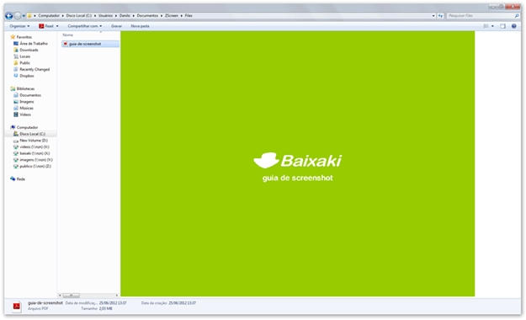Toggle the preview pane icon in toolbar
This screenshot has height=320, width=526.
(502, 26)
